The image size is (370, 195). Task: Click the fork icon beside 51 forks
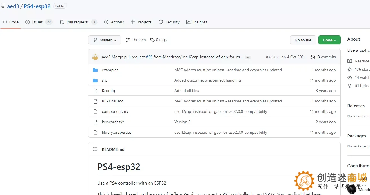(350, 86)
